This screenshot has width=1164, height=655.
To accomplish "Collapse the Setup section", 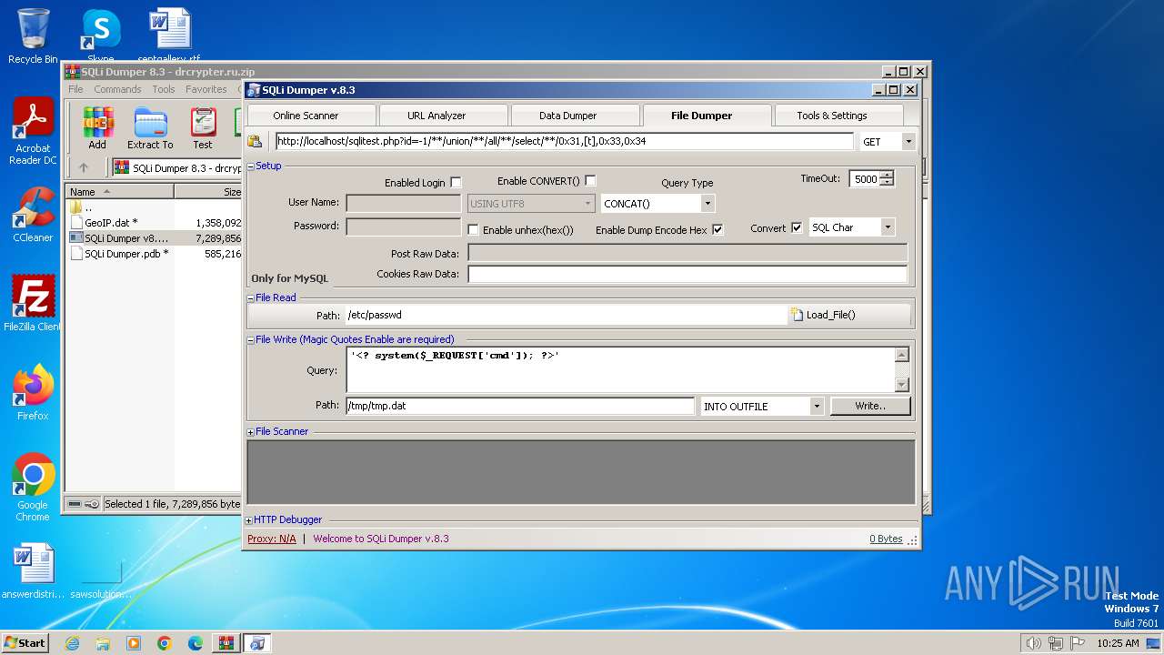I will (x=250, y=166).
